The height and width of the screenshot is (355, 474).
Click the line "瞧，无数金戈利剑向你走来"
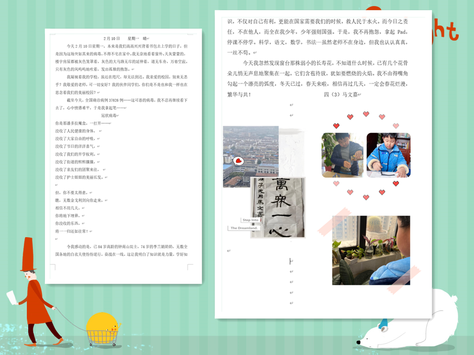pos(79,201)
